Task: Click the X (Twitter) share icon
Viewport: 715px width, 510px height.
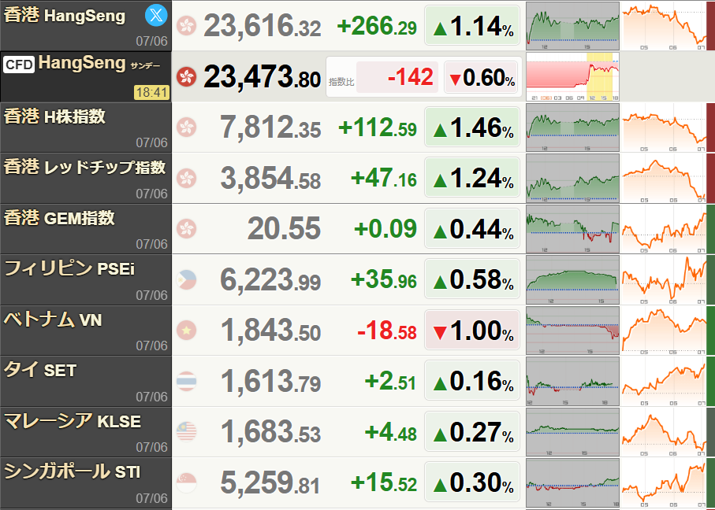Action: coord(156,16)
